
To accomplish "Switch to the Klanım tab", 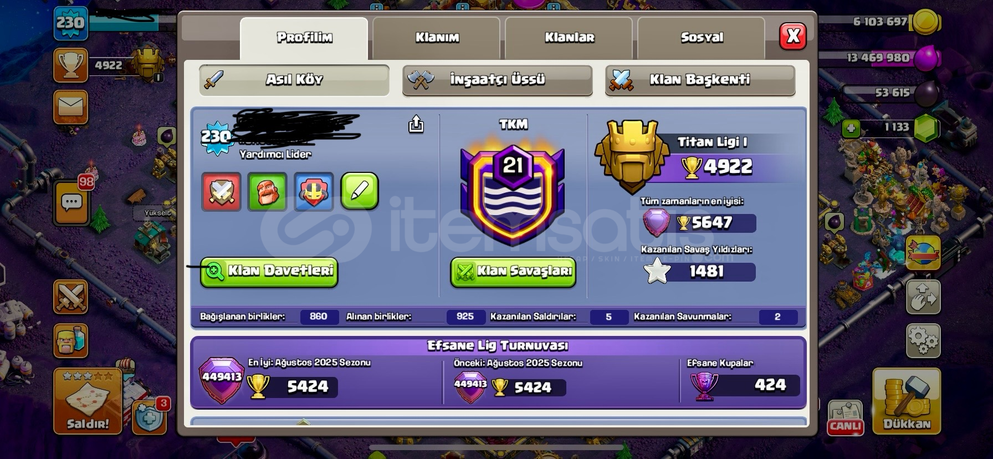I will [x=437, y=38].
